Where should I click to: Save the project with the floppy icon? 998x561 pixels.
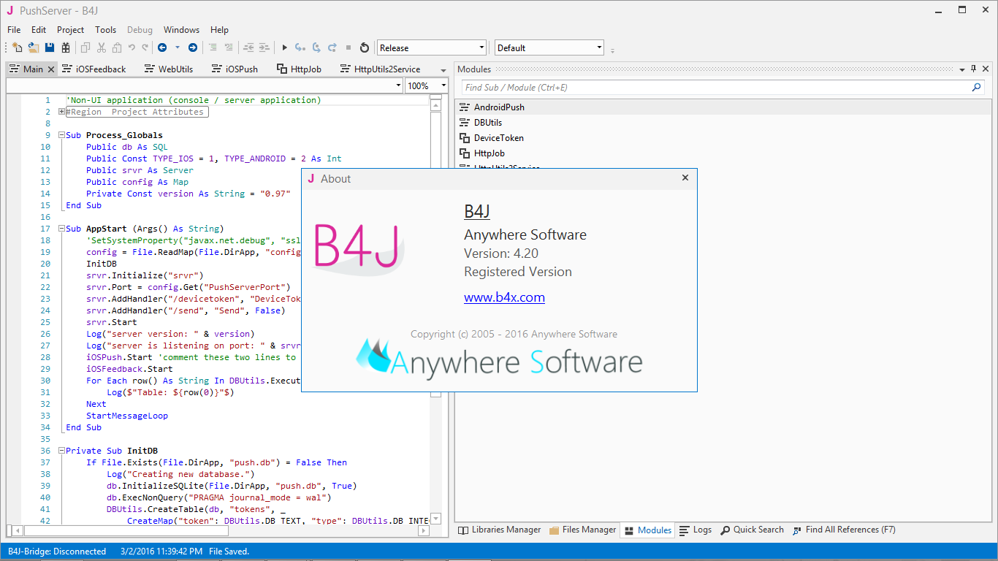50,47
